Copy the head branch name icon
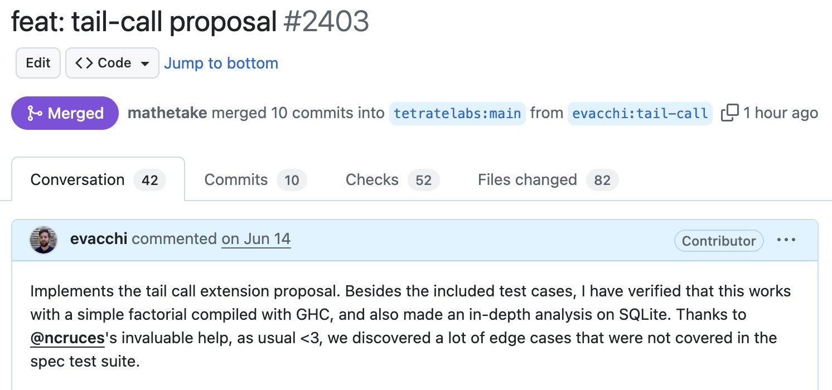The height and width of the screenshot is (390, 832). 729,113
